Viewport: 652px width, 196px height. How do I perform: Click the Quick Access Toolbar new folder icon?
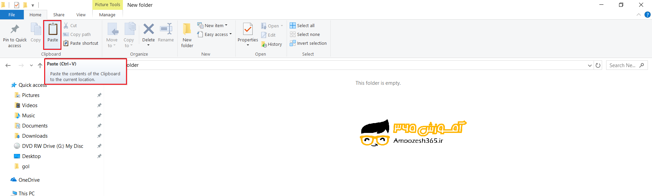[25, 5]
